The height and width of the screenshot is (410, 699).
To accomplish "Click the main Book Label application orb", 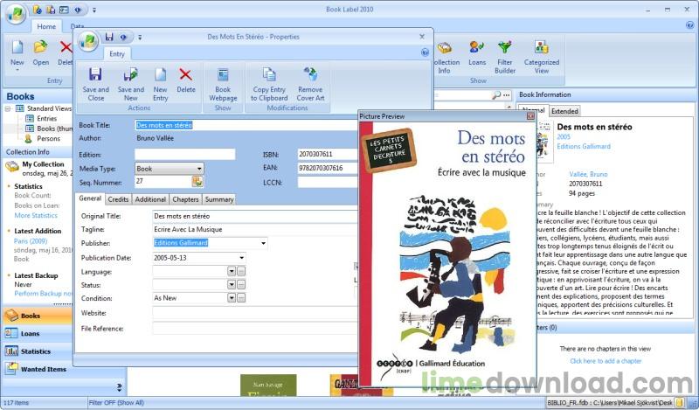I will (x=16, y=14).
